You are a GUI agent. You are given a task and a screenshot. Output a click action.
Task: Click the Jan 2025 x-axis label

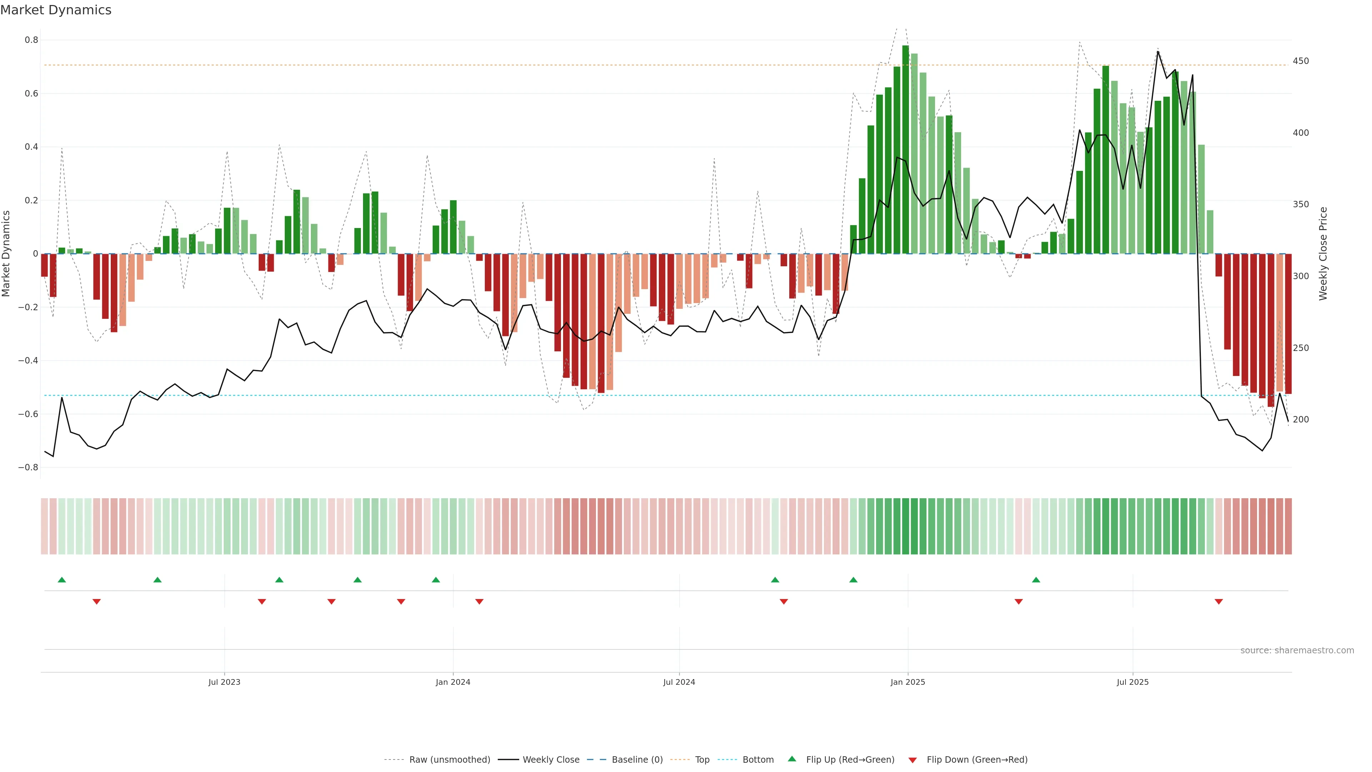coord(908,682)
